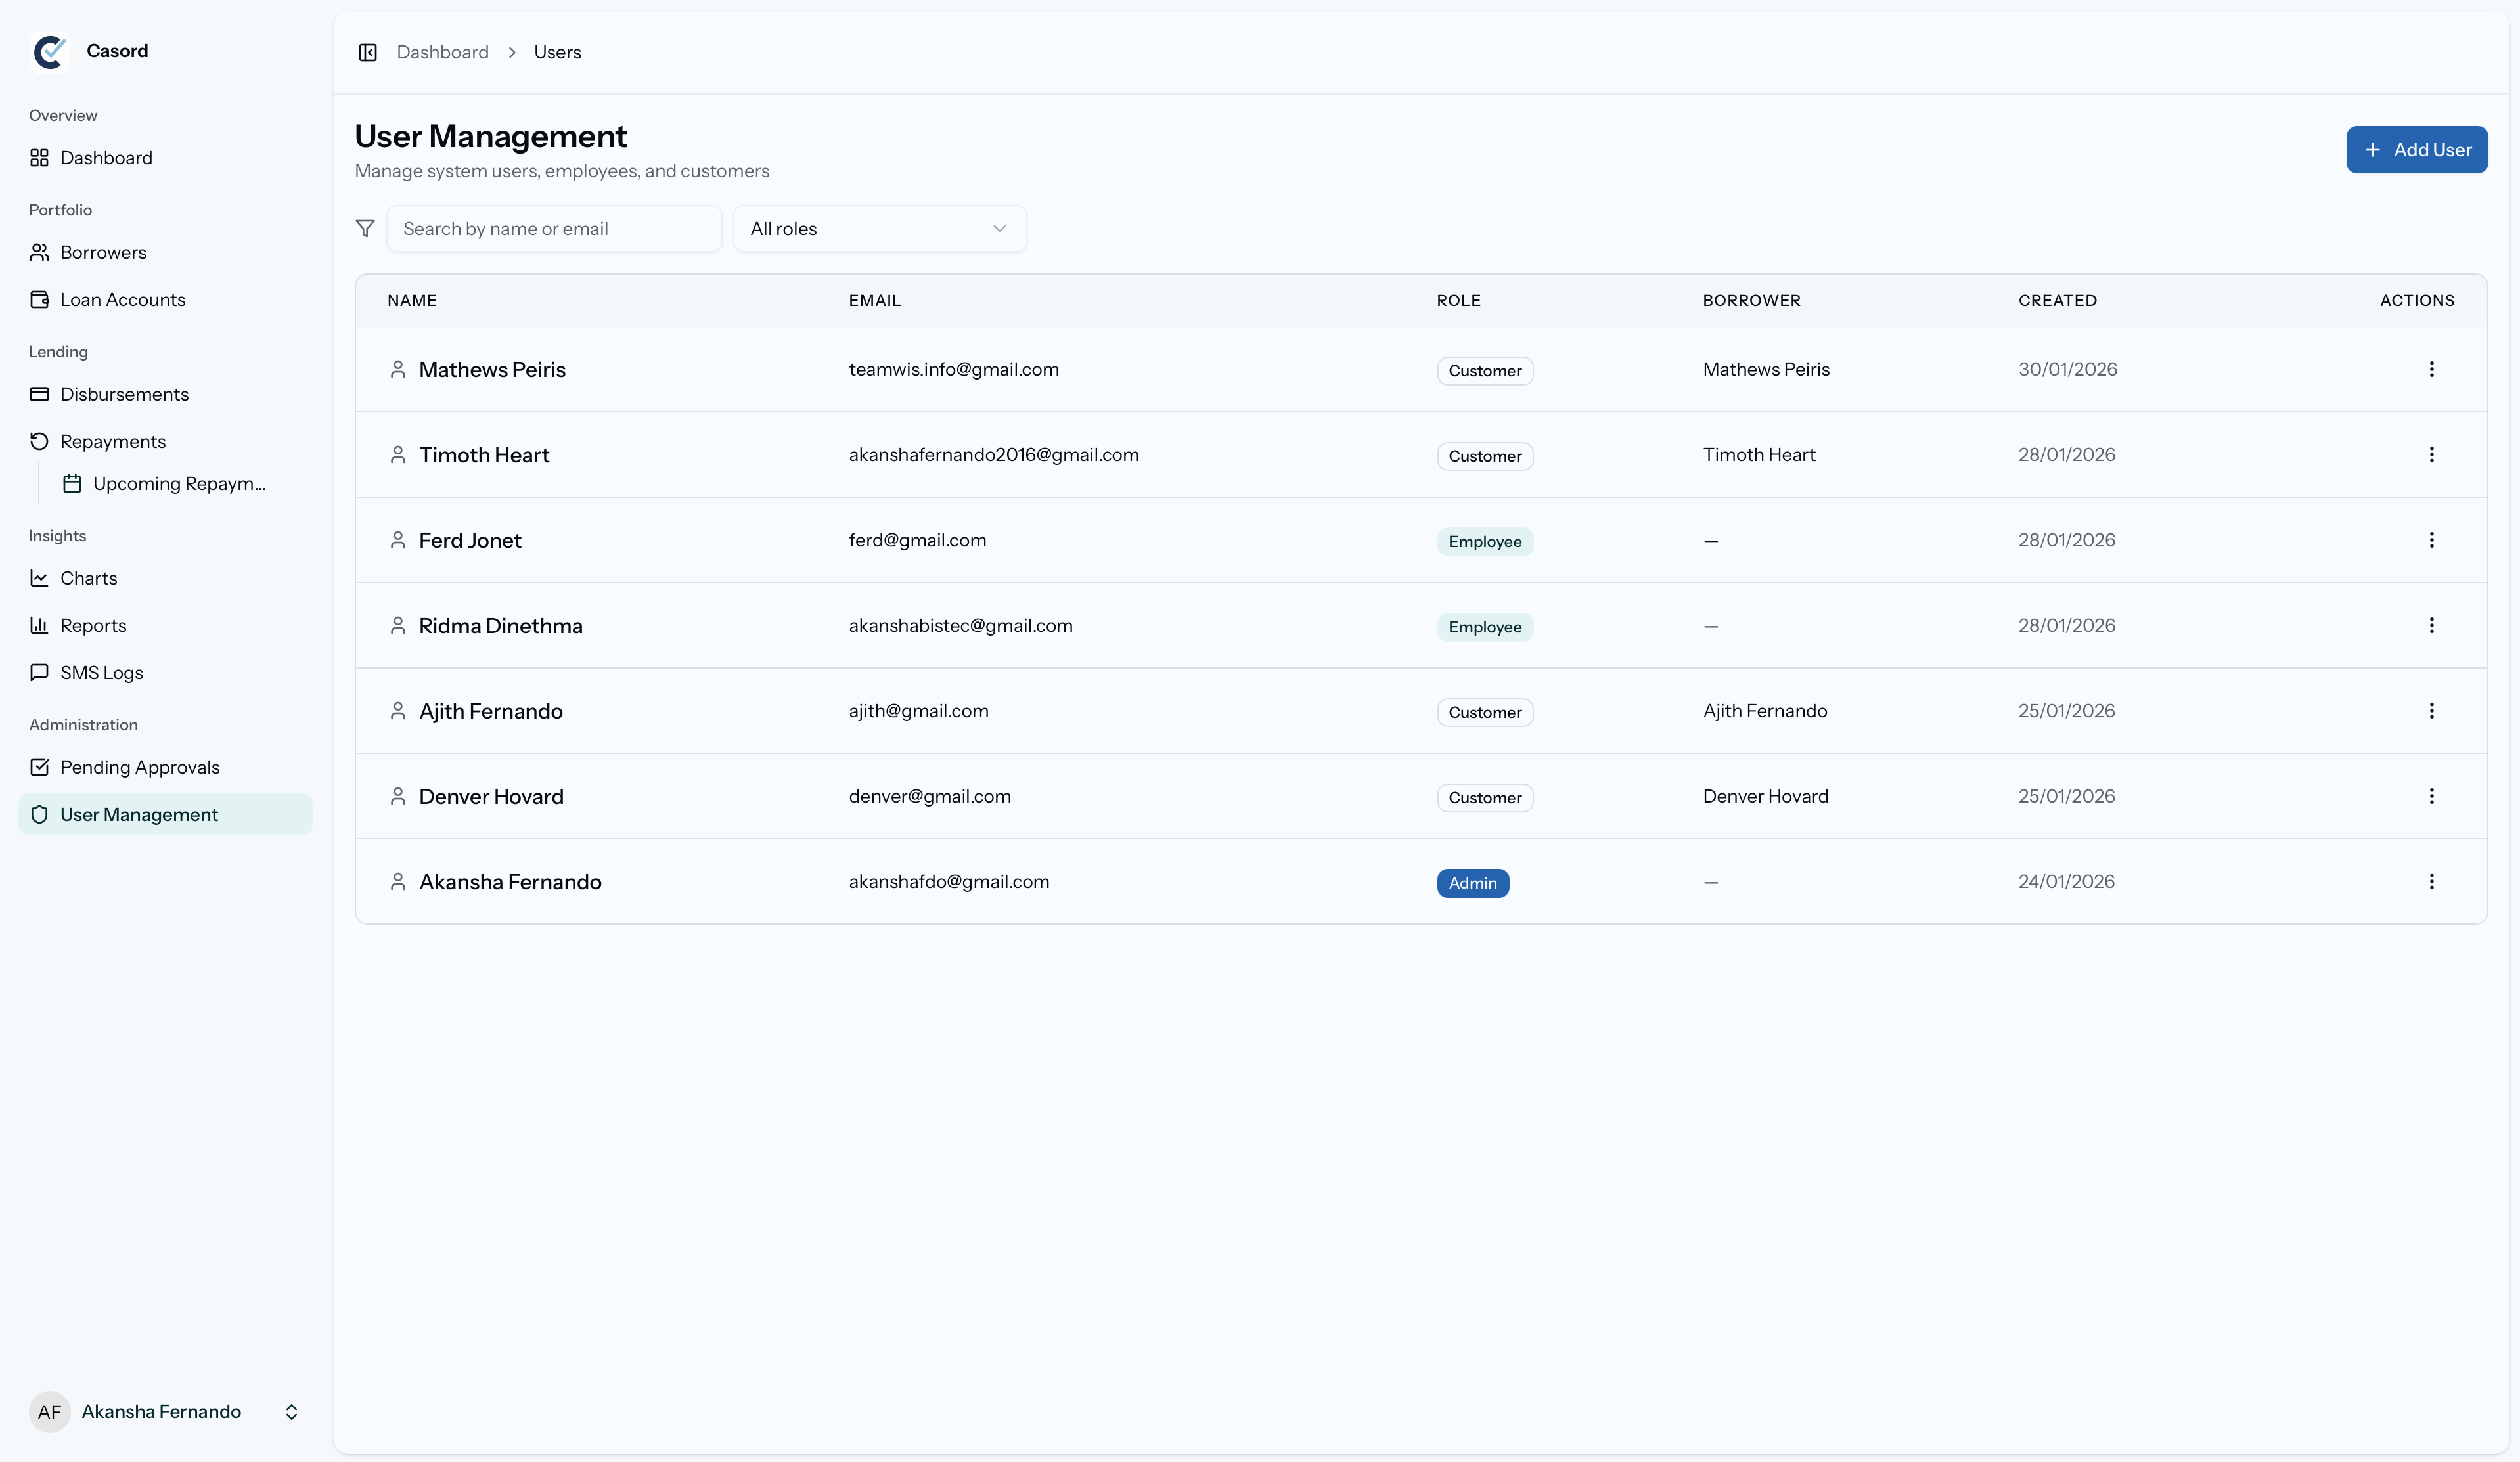Image resolution: width=2520 pixels, height=1462 pixels.
Task: Click the sidebar collapse icon
Action: click(367, 52)
